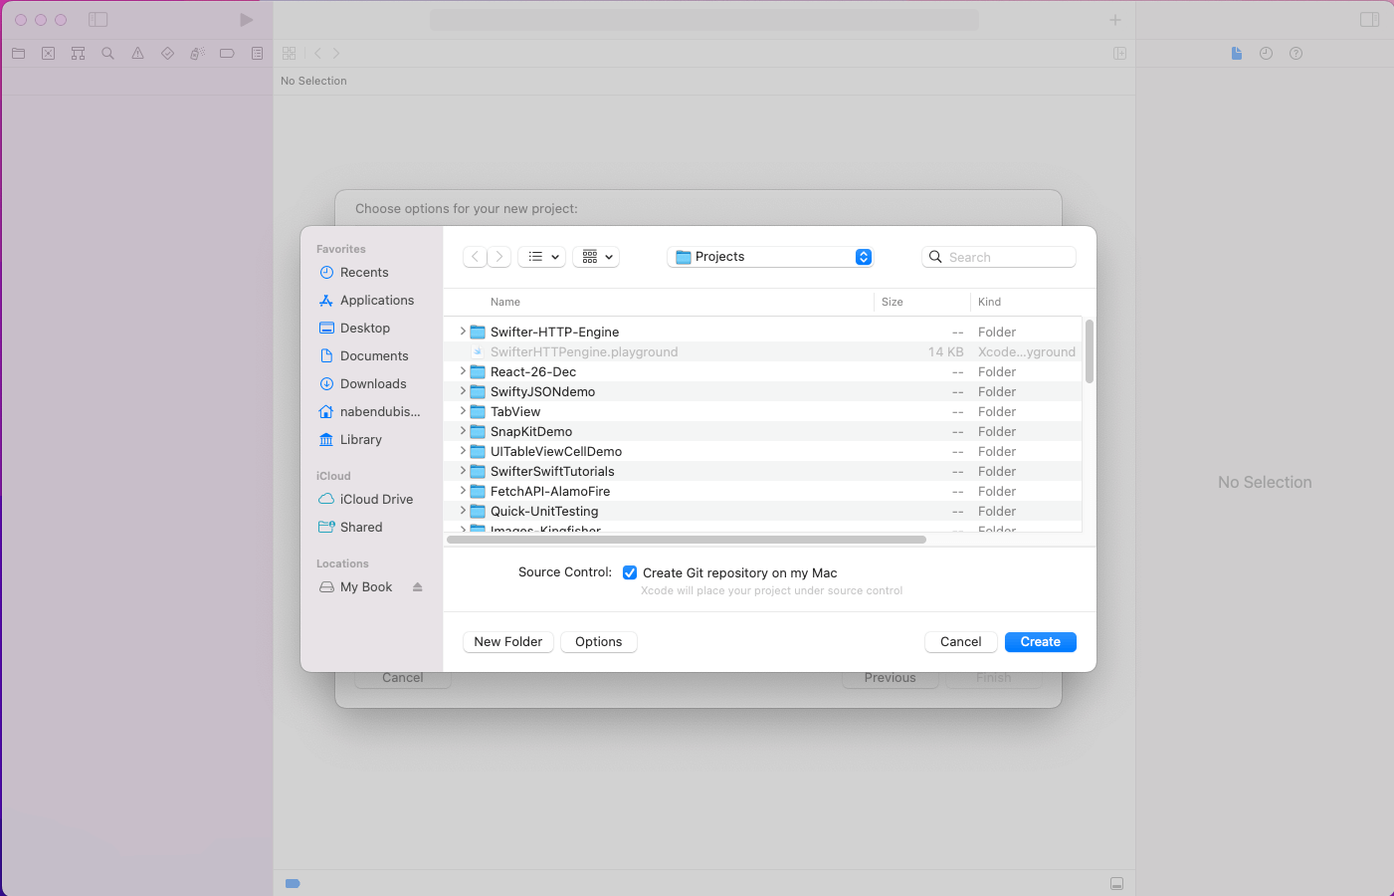The height and width of the screenshot is (896, 1394).
Task: Click the Create button
Action: click(x=1040, y=641)
